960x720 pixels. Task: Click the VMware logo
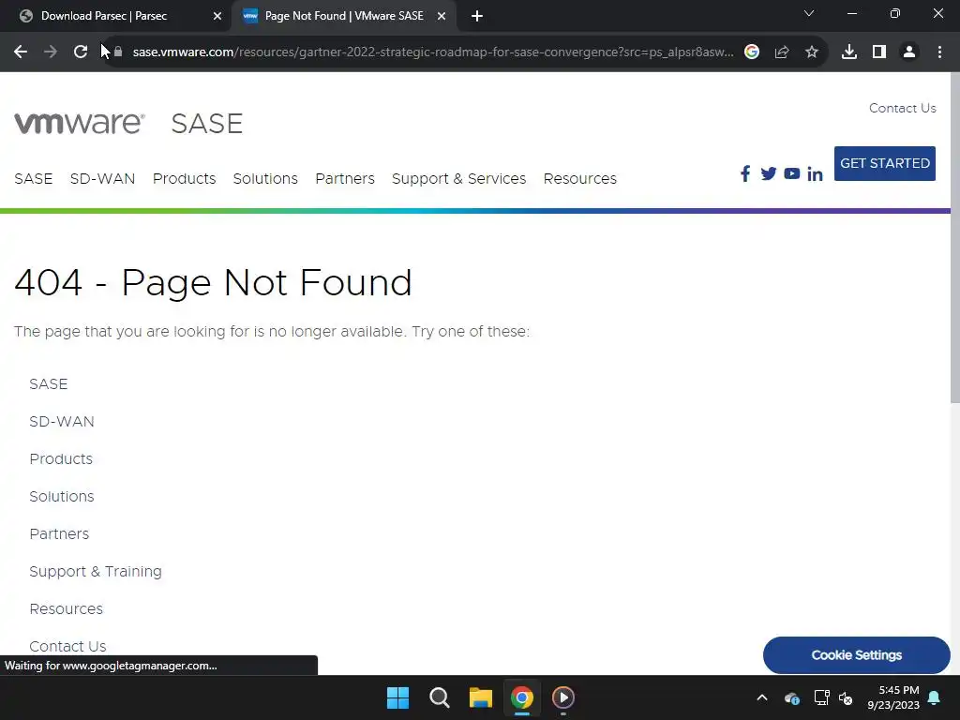coord(80,123)
